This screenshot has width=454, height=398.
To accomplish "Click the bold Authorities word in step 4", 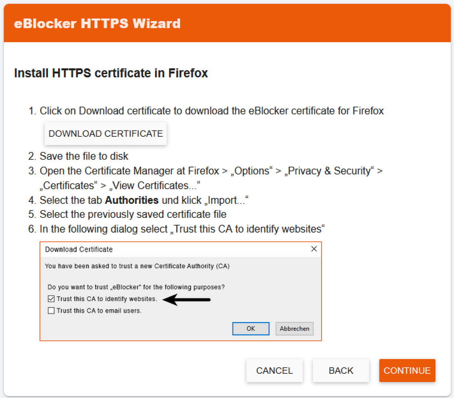I will 132,200.
